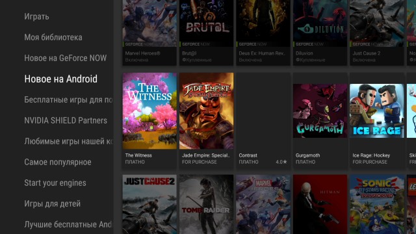
Task: Open the Contrast game tile
Action: [263, 121]
